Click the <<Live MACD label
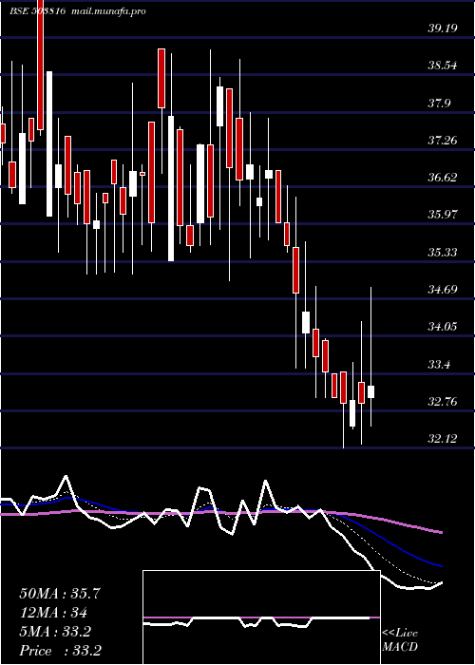Viewport: 475px width, 665px height. [400, 640]
